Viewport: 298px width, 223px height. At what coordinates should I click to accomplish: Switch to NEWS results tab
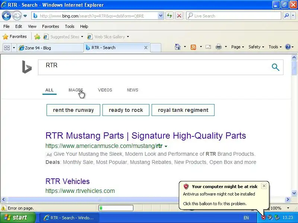(133, 90)
